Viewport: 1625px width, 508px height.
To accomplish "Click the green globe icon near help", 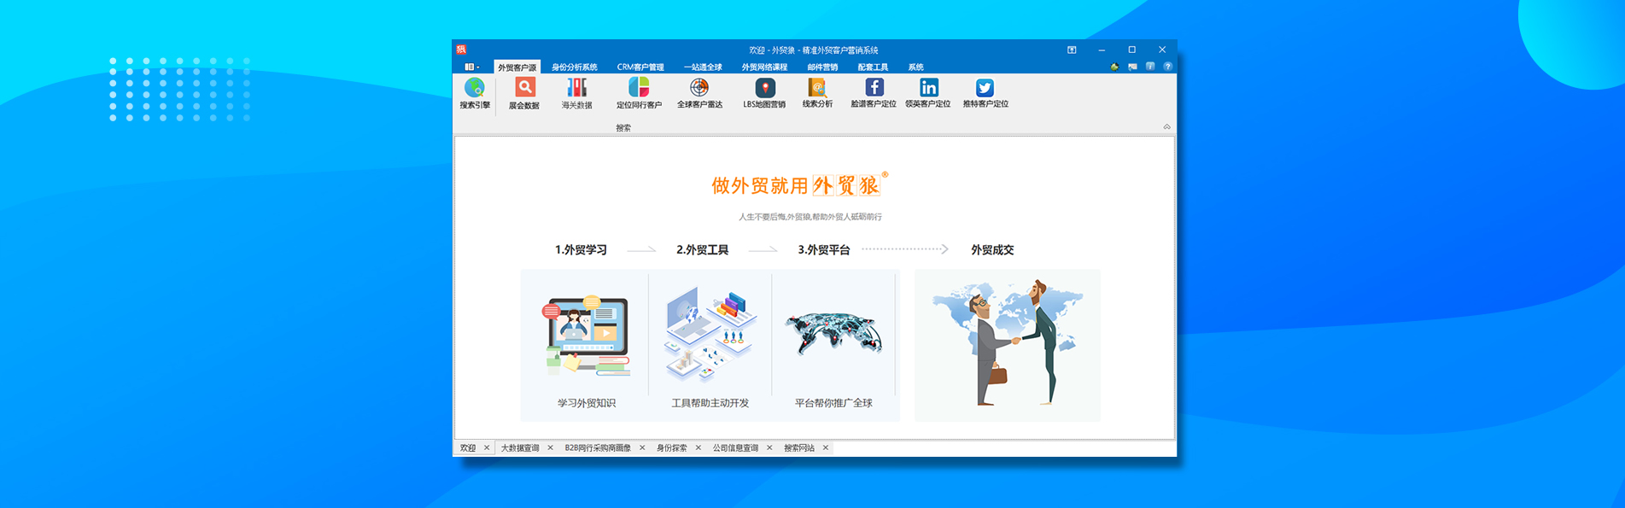I will point(1114,67).
